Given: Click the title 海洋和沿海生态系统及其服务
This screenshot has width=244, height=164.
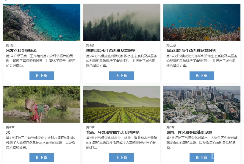Looking at the screenshot, I should click(191, 51).
